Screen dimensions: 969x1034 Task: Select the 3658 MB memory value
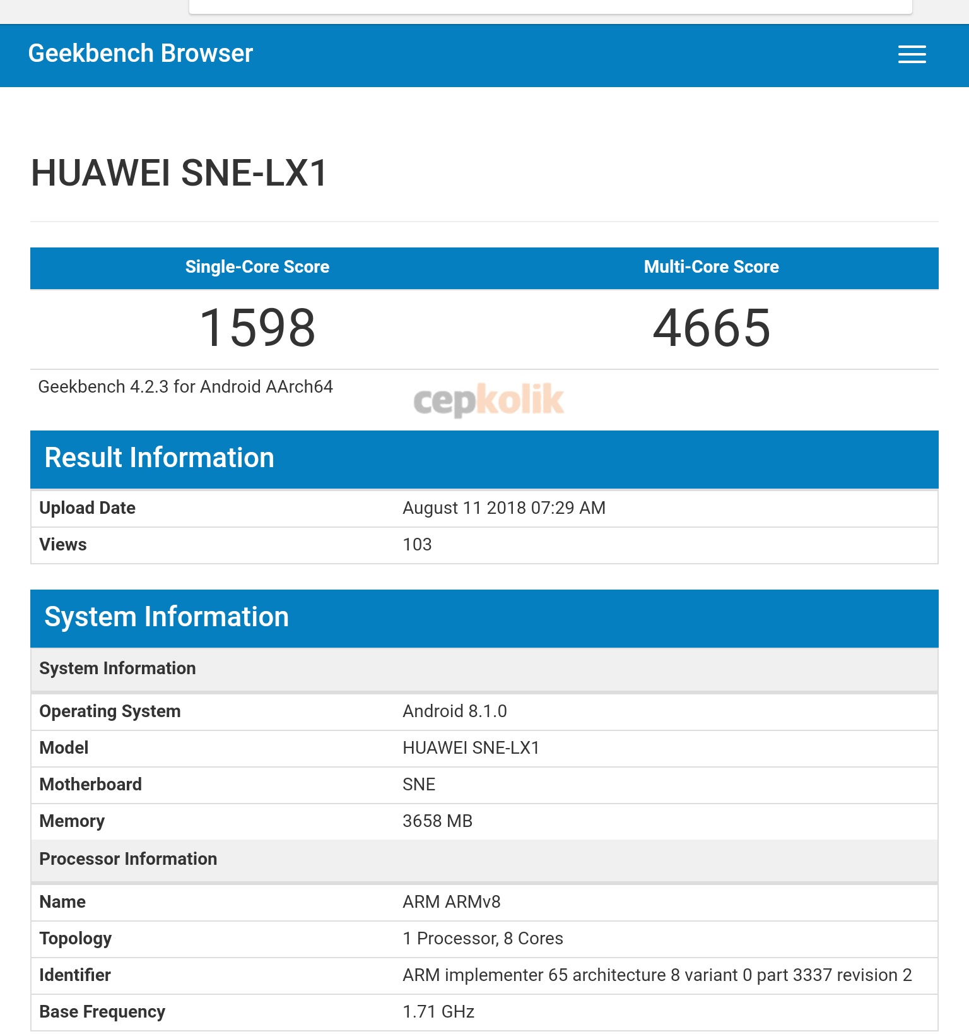pos(438,821)
